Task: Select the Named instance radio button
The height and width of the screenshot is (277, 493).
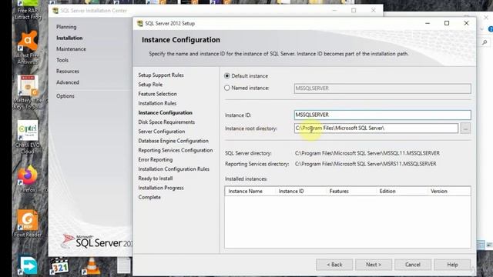Action: tap(227, 88)
